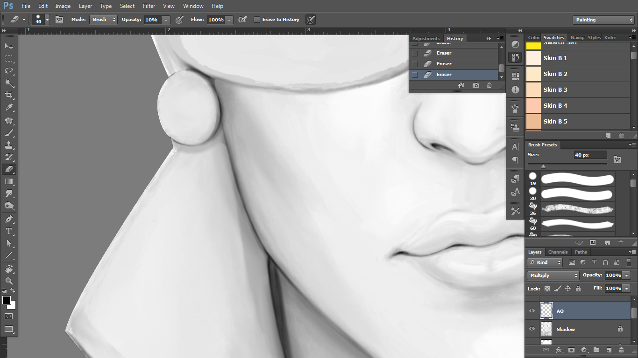
Task: Open the Filter menu
Action: pos(149,6)
